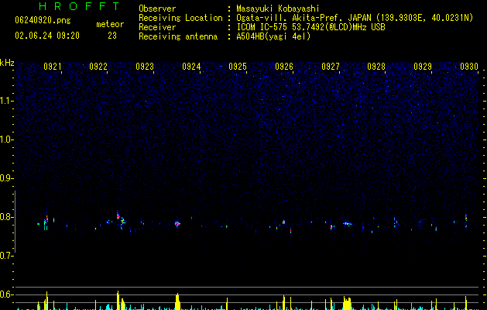Click the meteor label
Viewport: 487px width, 310px height.
pos(110,24)
